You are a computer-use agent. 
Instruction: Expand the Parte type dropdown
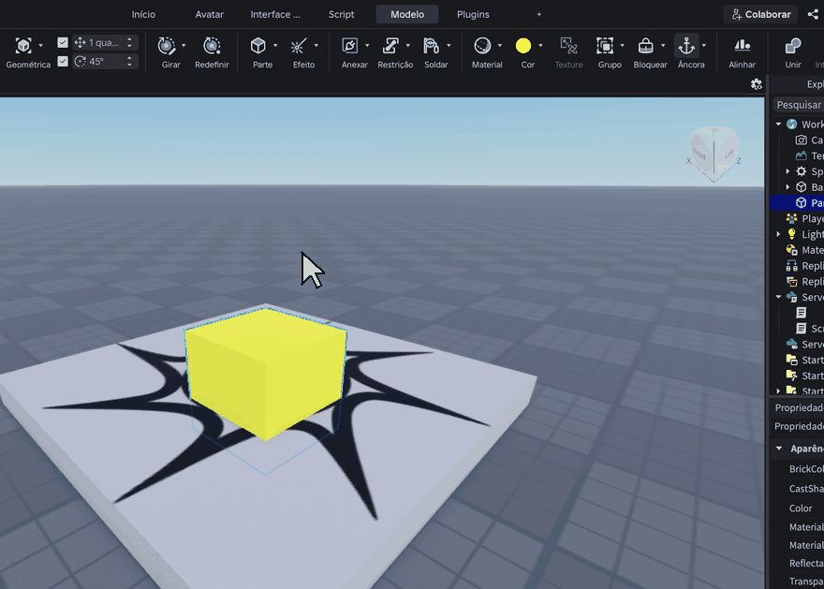(275, 46)
